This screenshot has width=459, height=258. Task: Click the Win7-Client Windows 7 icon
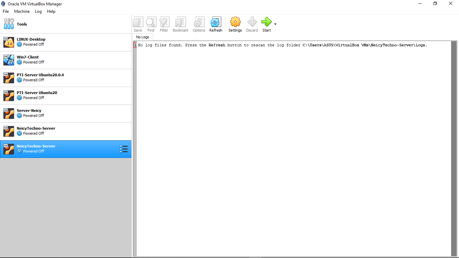9,60
